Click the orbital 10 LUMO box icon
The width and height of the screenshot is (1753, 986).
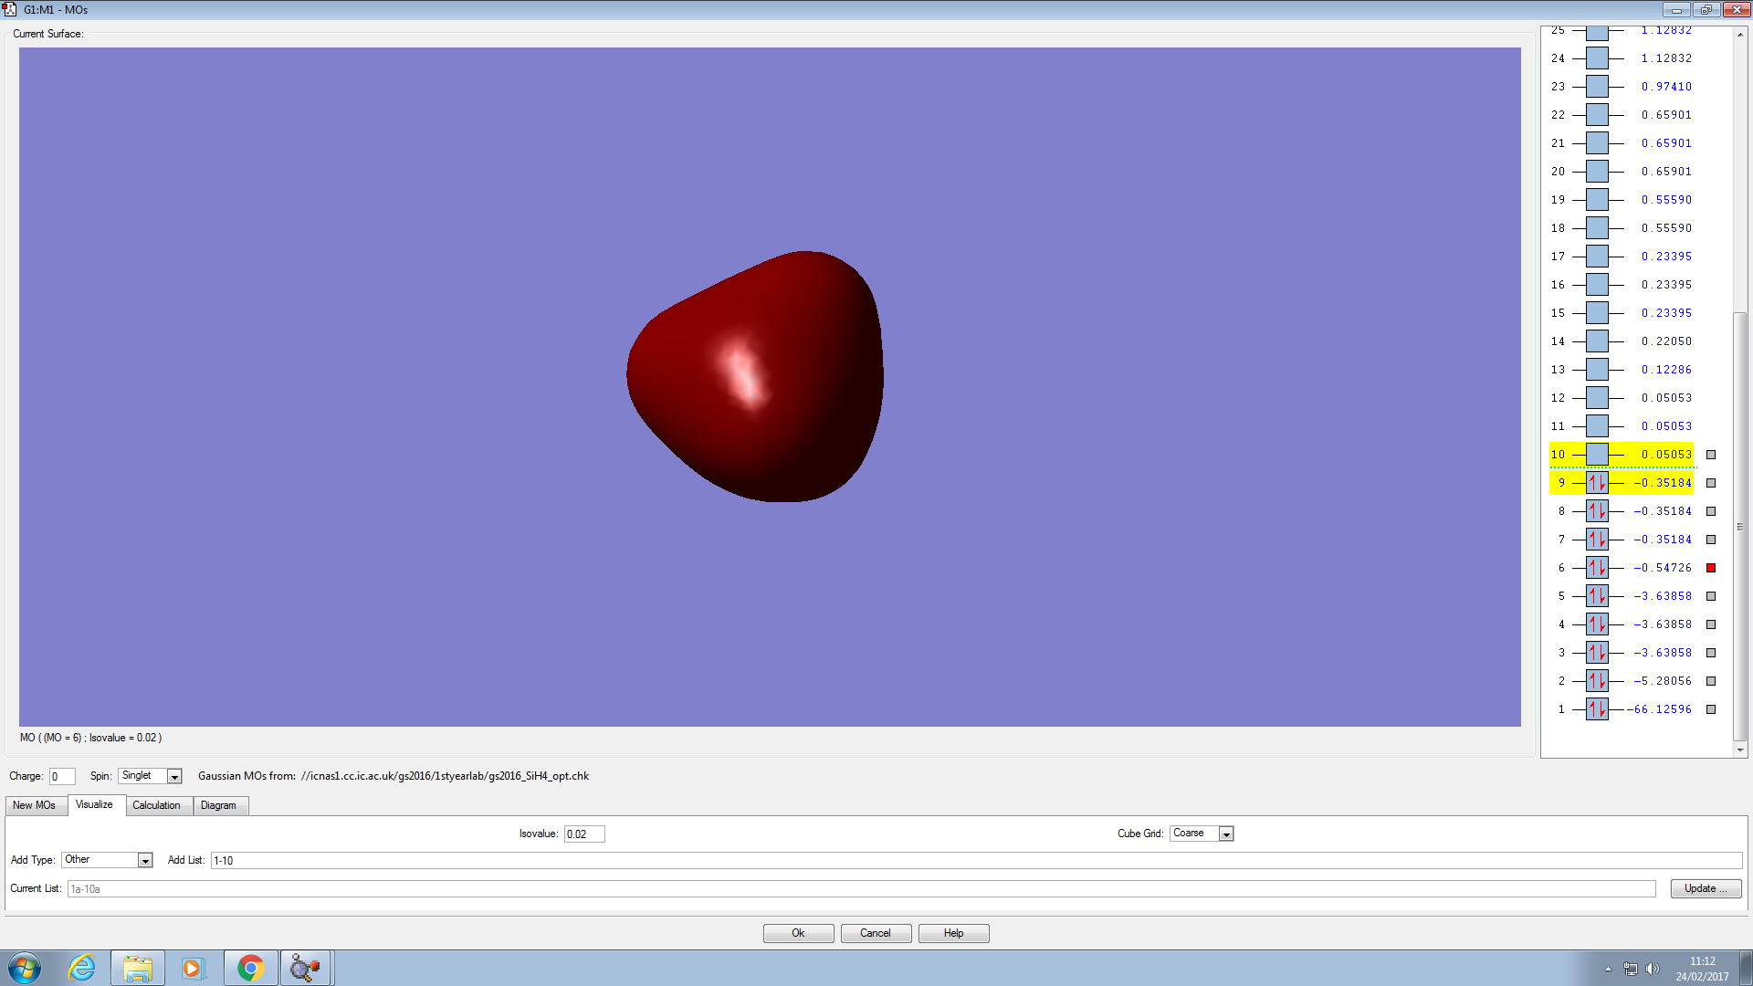(x=1597, y=455)
